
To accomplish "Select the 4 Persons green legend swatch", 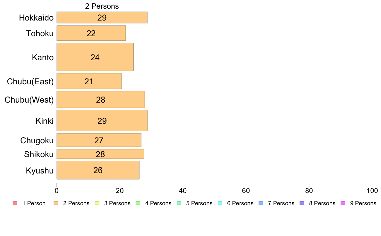I will 138,203.
